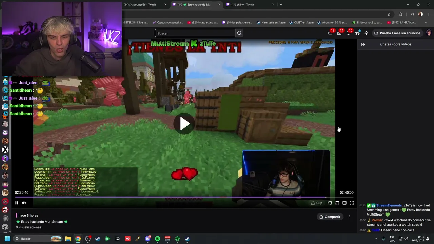Open the las peleas en el... bookmark

click(237, 23)
